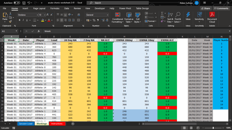Click the Share button

pos(206,8)
